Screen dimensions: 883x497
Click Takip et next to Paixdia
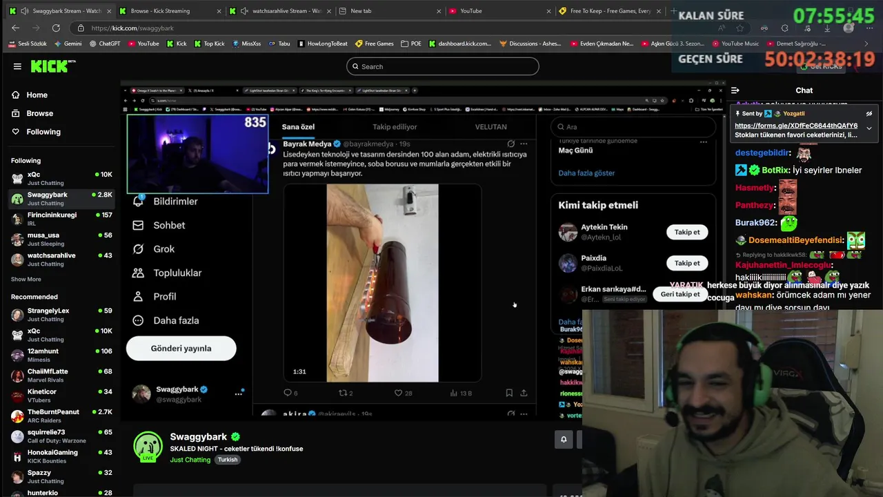(687, 263)
